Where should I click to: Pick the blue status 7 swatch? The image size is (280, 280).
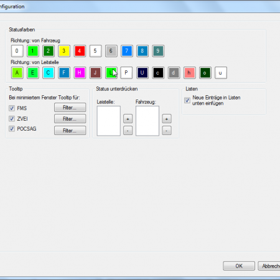coord(127,51)
